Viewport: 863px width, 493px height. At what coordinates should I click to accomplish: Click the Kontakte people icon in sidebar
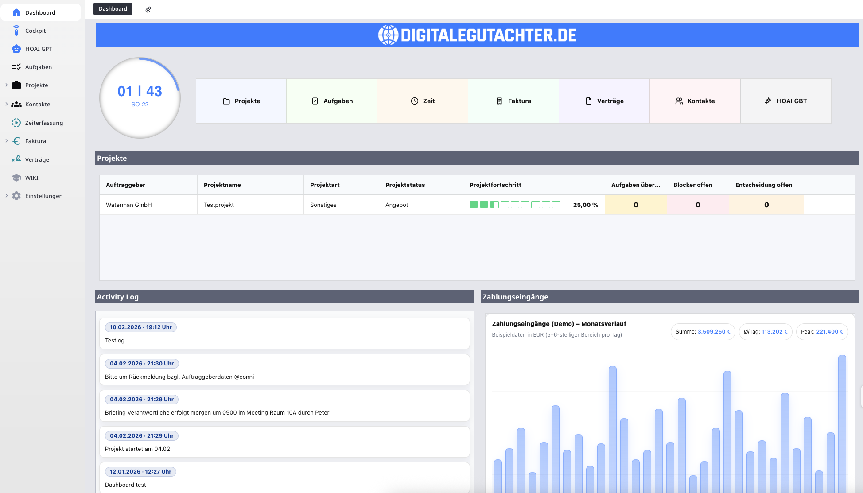(x=16, y=104)
